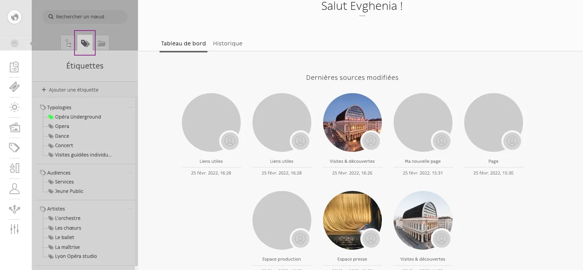Open the Visites & découvertes daytime opera thumbnail

(x=423, y=220)
